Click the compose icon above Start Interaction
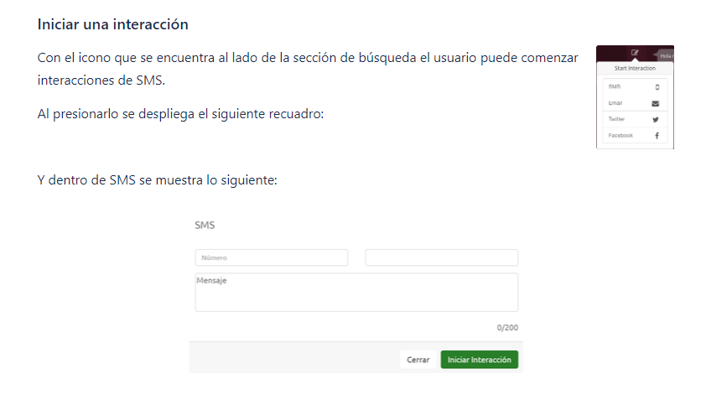This screenshot has width=706, height=405. (635, 53)
